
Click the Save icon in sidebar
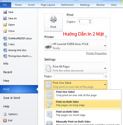point(5,12)
